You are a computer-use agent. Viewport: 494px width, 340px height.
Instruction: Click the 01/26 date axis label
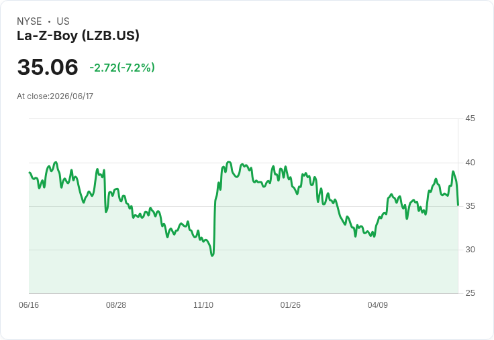pyautogui.click(x=290, y=305)
